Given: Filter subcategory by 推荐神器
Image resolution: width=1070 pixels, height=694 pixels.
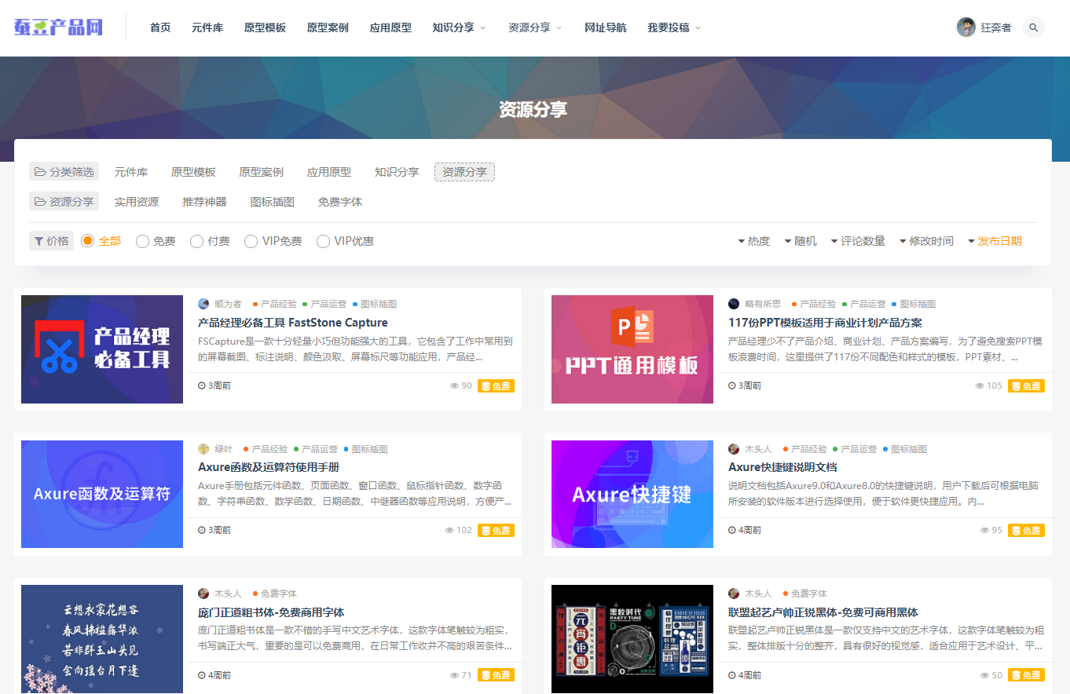Looking at the screenshot, I should [204, 202].
